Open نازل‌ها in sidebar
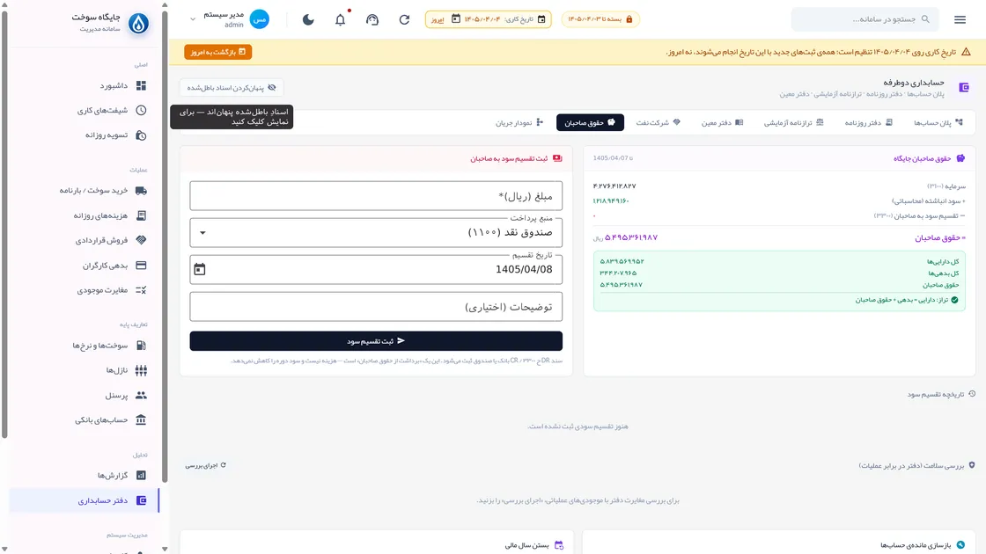 [x=85, y=370]
